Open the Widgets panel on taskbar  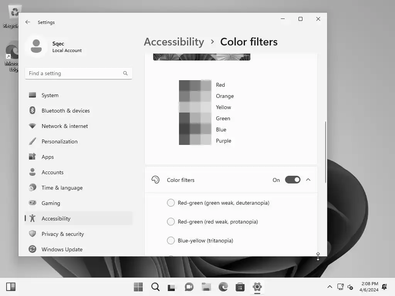tap(11, 287)
